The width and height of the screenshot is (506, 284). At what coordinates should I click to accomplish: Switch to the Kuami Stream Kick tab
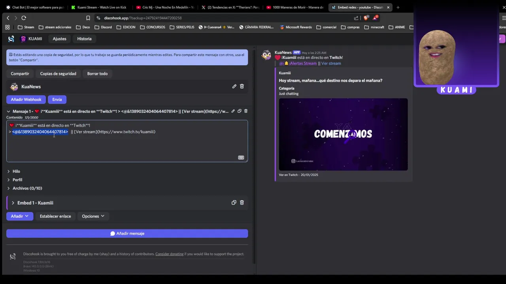[x=98, y=7]
